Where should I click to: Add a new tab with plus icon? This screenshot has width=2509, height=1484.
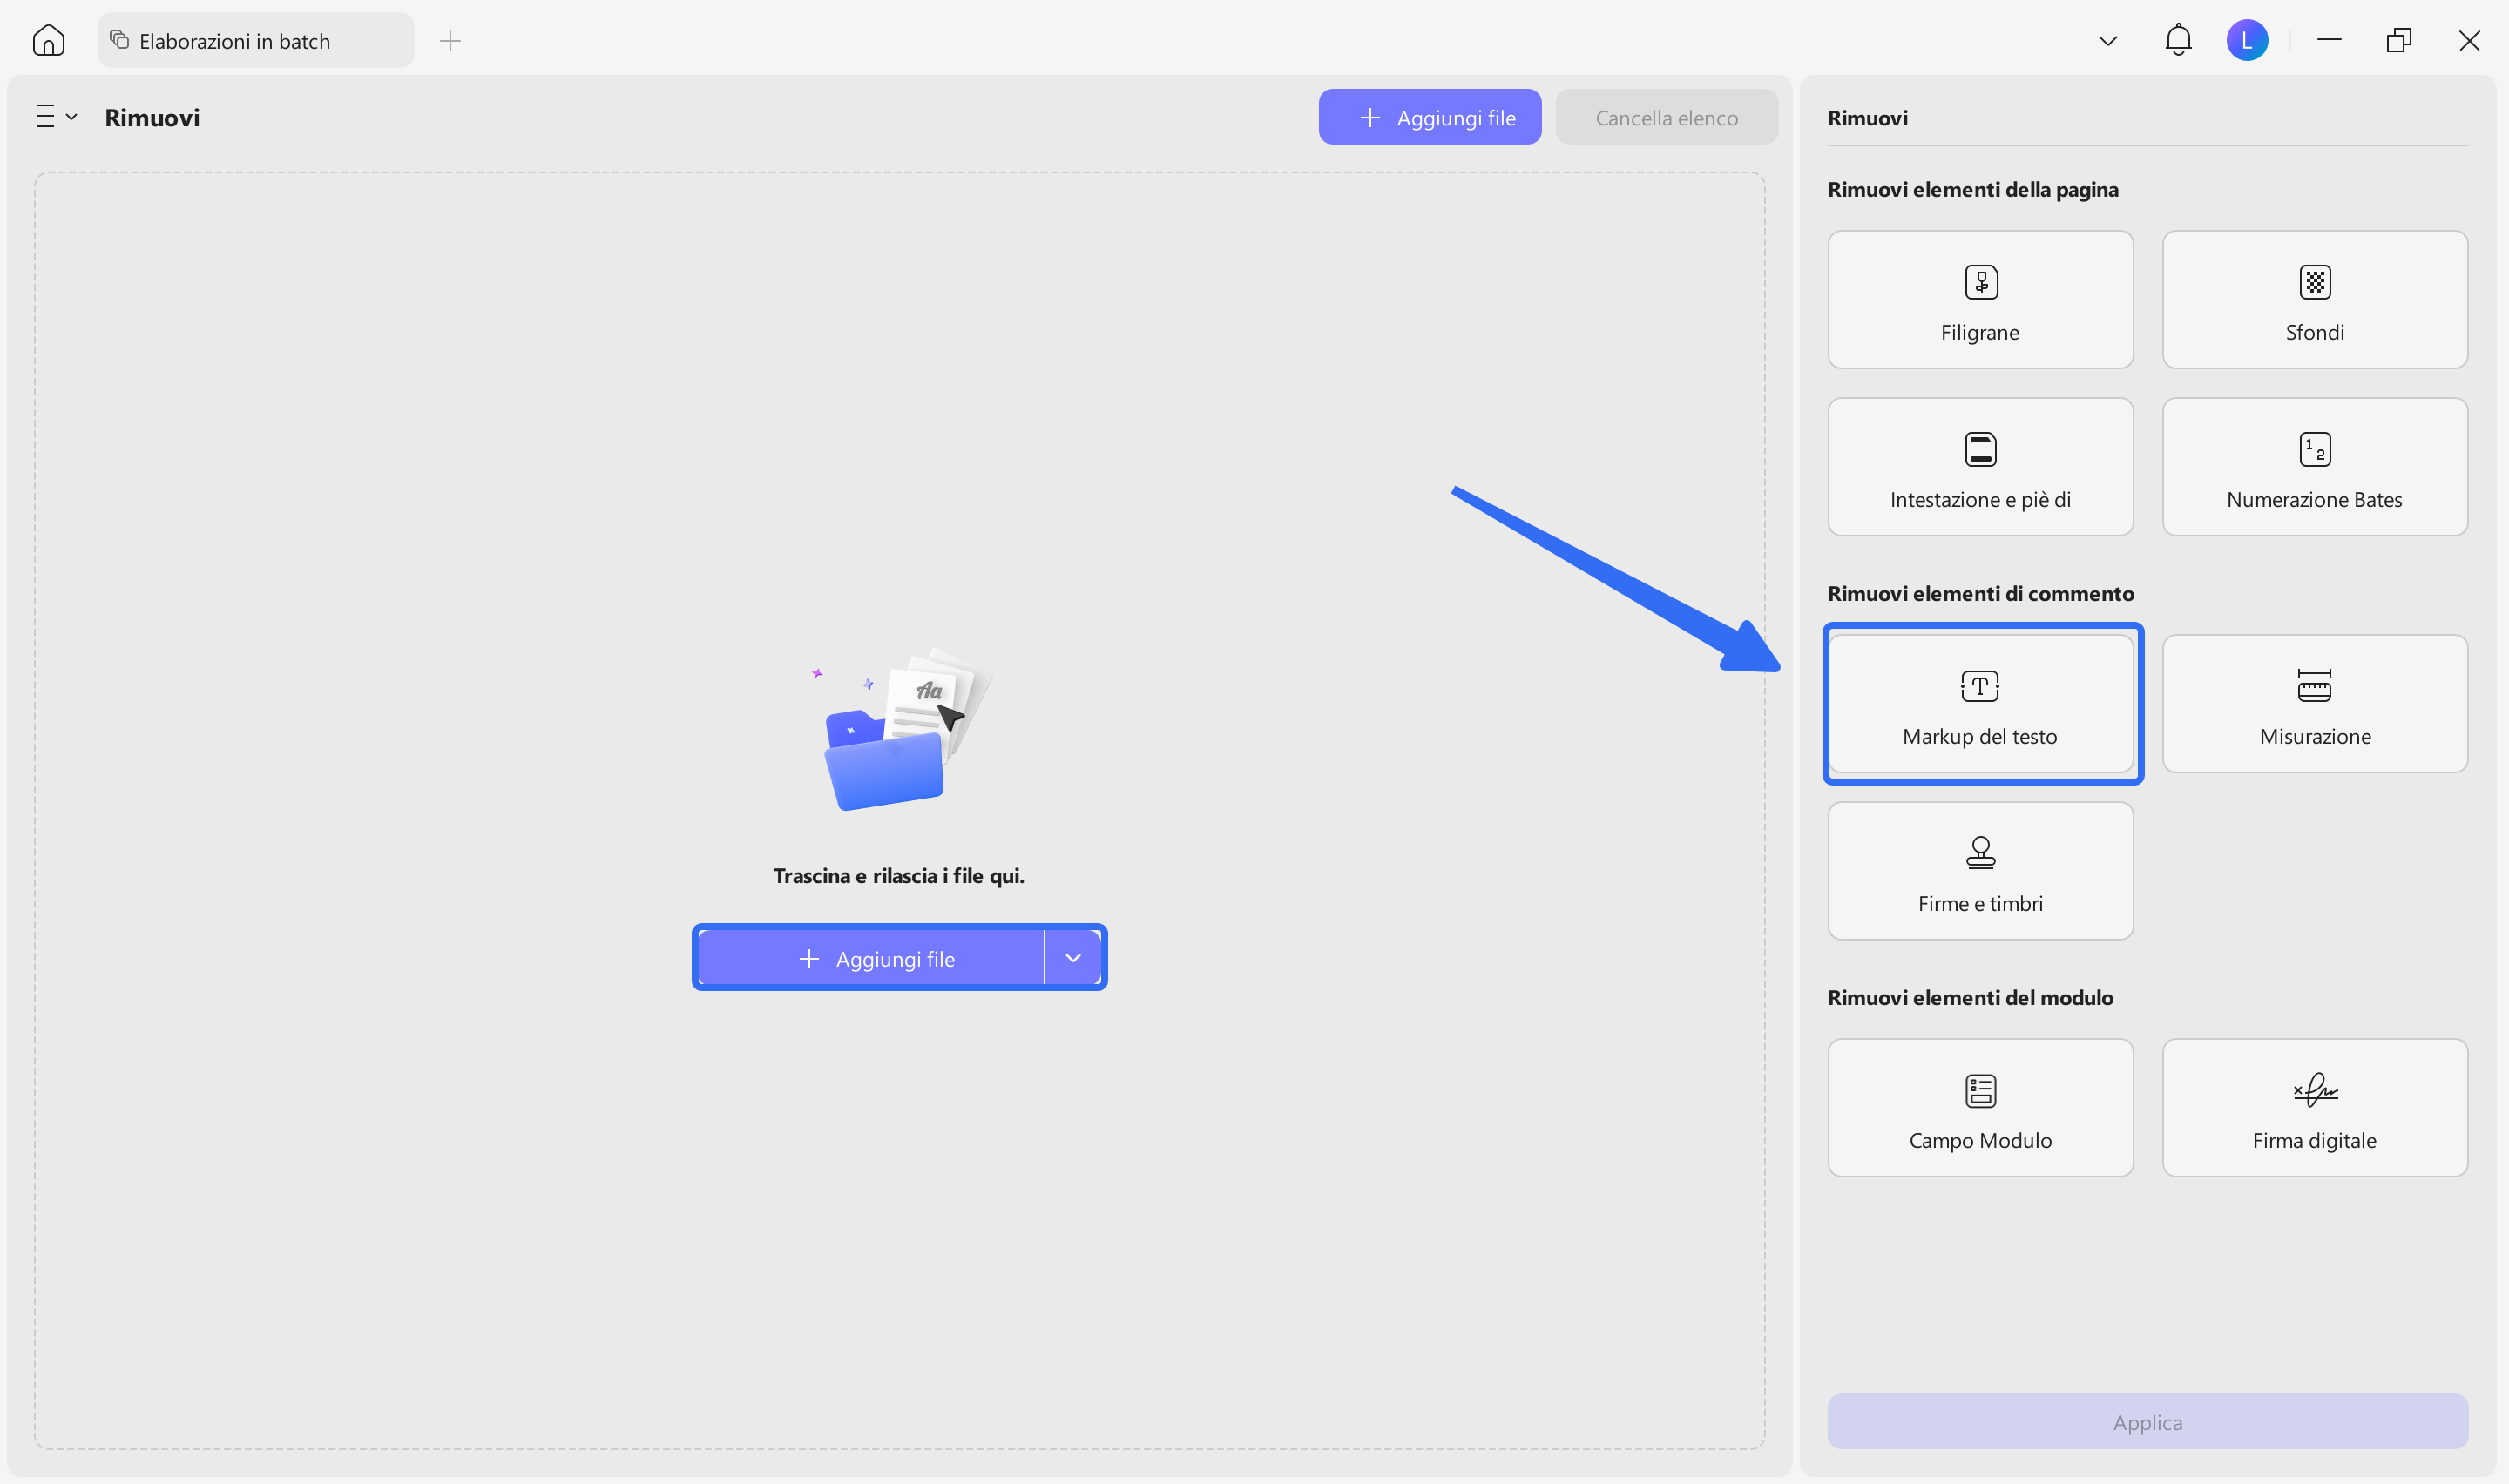click(450, 40)
